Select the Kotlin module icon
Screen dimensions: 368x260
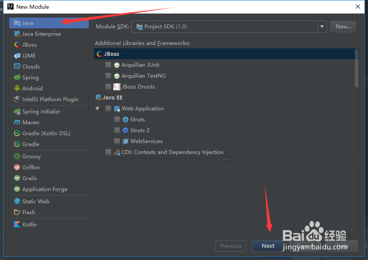17,224
